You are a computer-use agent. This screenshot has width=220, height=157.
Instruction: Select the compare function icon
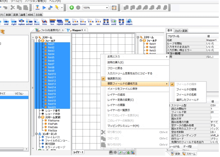pyautogui.click(x=129, y=22)
